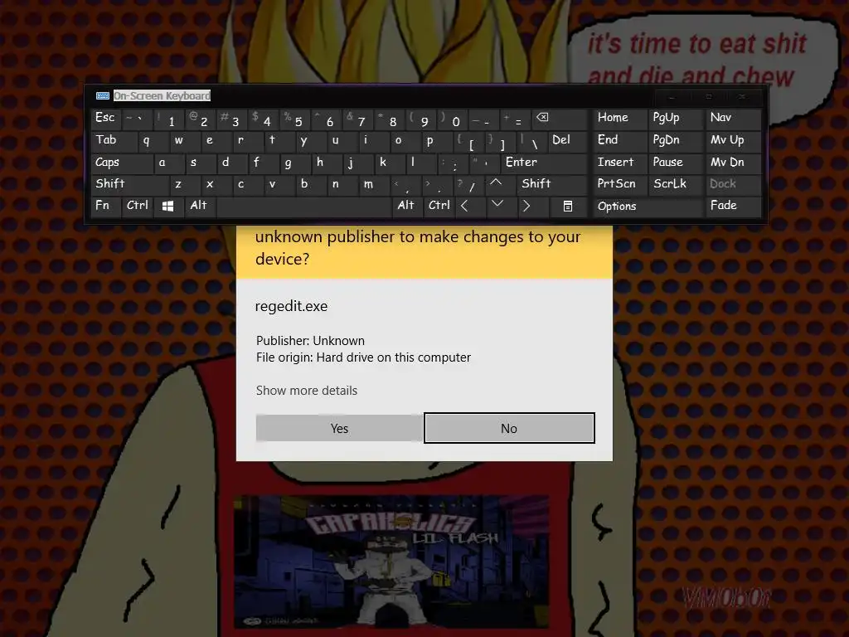The width and height of the screenshot is (849, 637).
Task: Tap the number 1 key
Action: pos(168,119)
